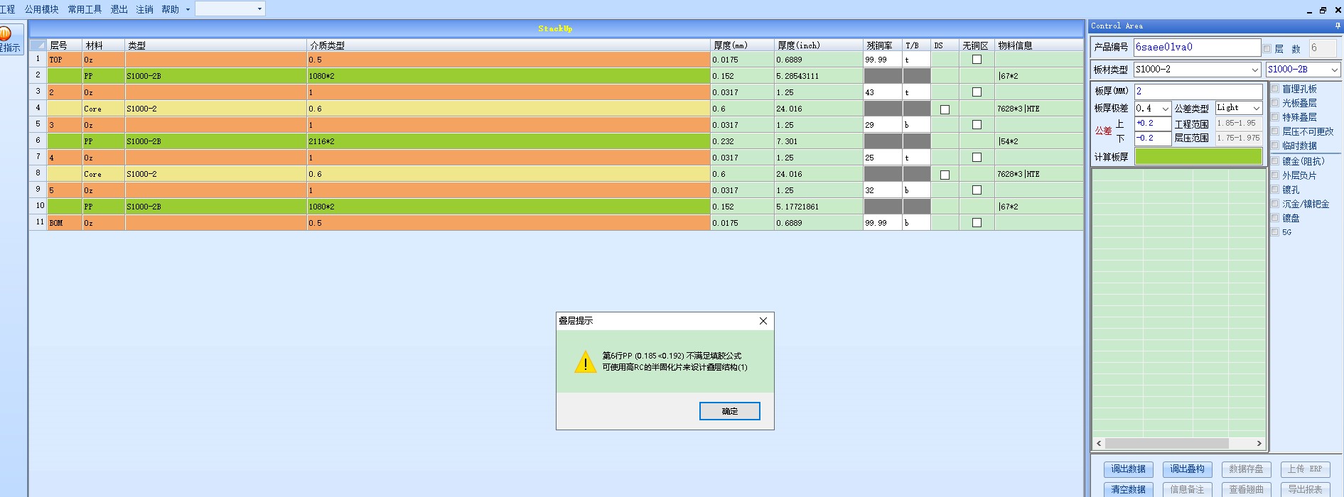Open the 公差类型 Light dropdown

1256,108
